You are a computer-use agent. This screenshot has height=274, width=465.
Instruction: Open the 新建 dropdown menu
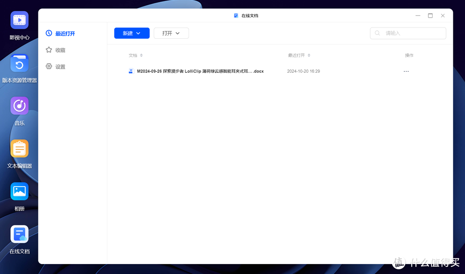132,33
